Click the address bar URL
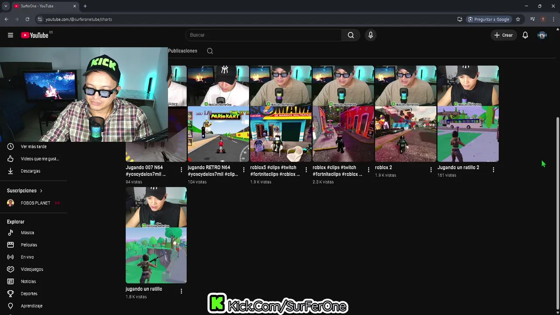The height and width of the screenshot is (315, 560). 79,19
